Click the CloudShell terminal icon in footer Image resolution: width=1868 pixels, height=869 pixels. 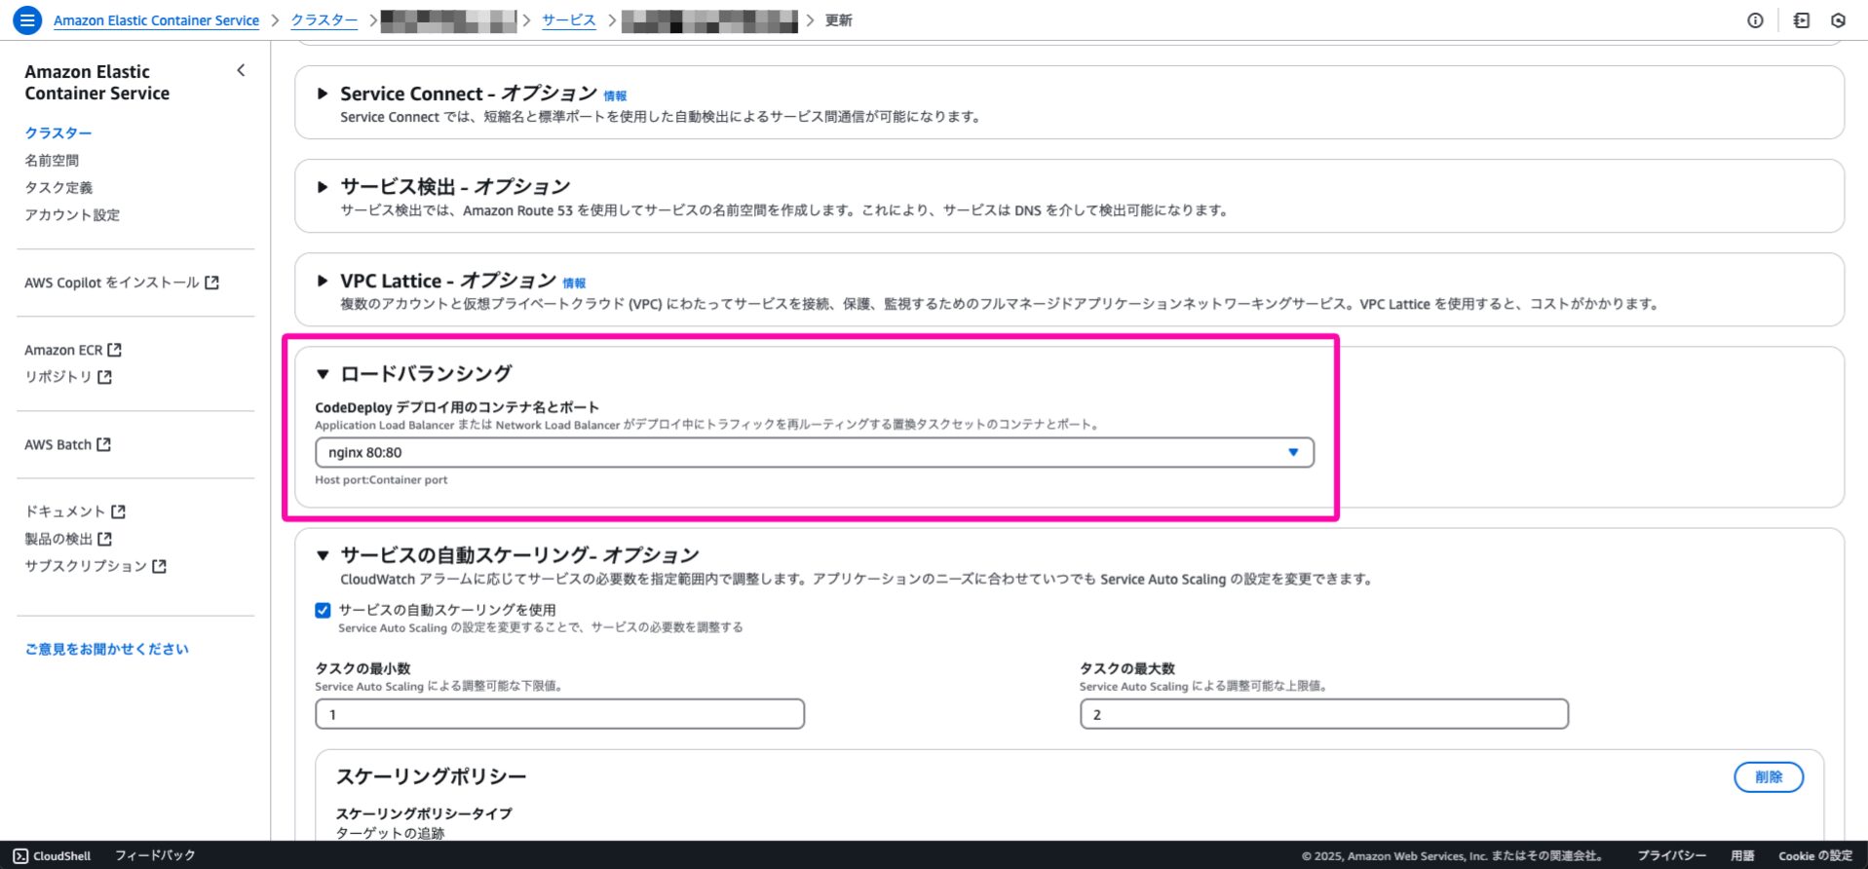[x=20, y=855]
